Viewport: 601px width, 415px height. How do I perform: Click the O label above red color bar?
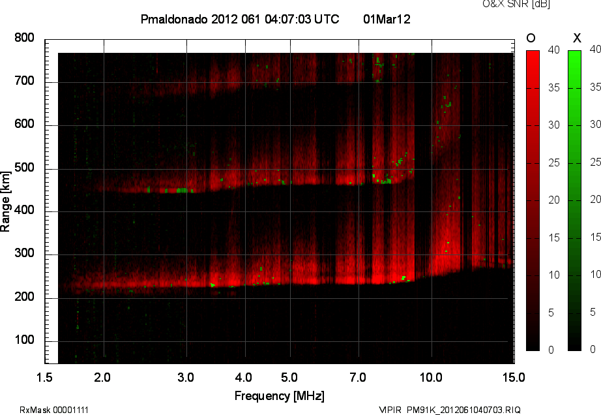[531, 38]
